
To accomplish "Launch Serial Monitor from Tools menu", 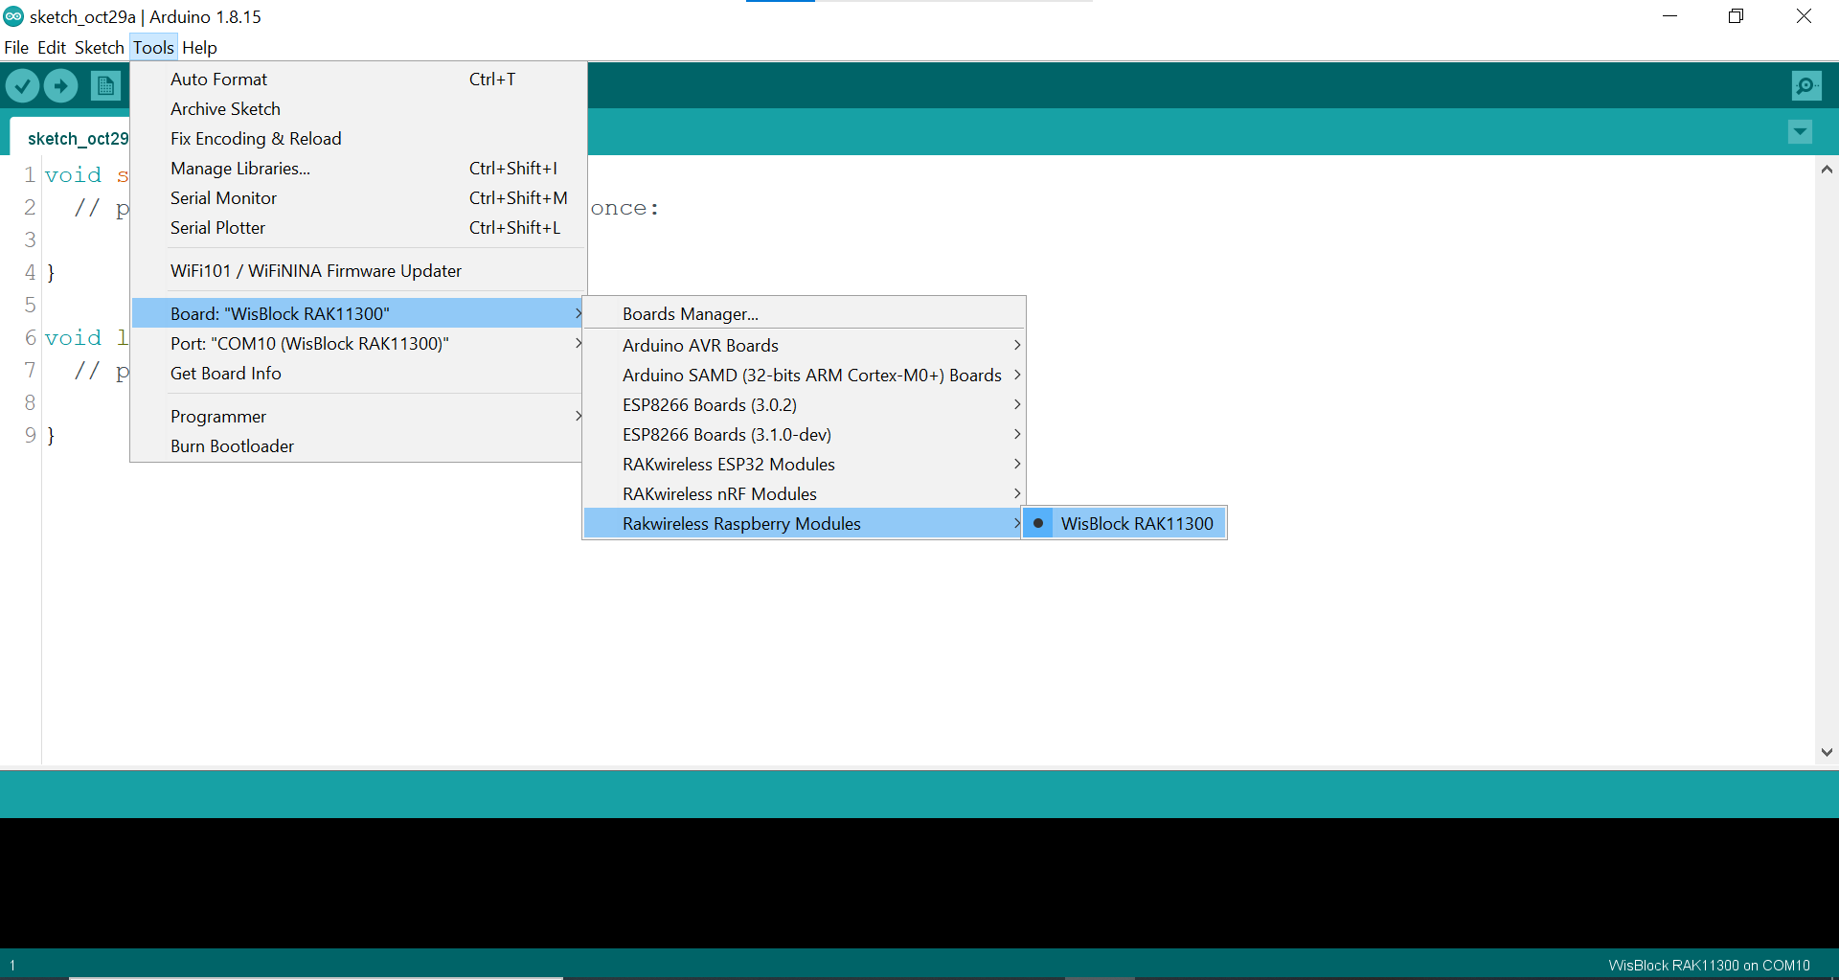I will tap(358, 198).
